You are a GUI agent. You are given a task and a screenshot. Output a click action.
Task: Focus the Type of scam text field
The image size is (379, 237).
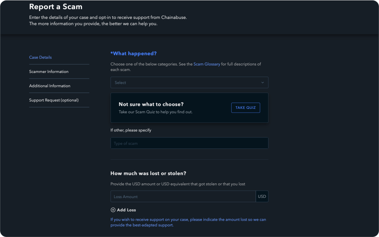click(x=189, y=143)
